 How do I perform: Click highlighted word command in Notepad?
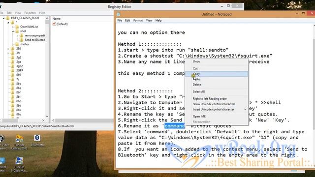point(175,126)
